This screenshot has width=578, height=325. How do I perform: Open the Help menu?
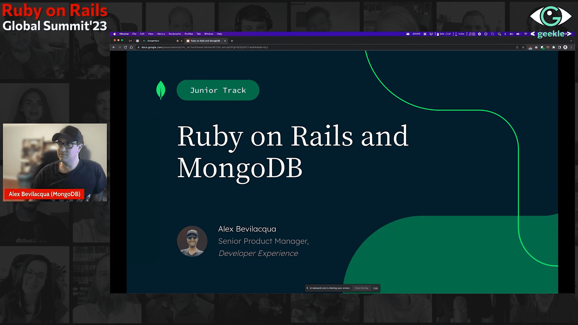[x=219, y=34]
